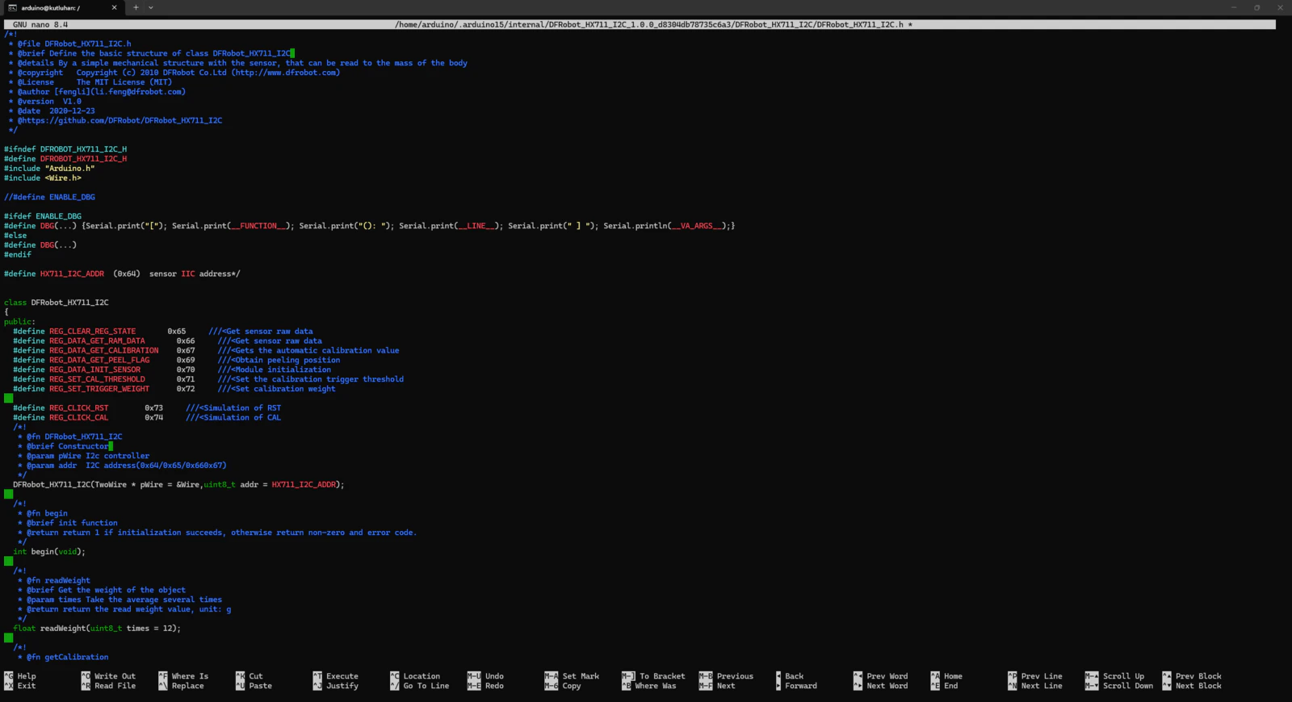Click the Undo shortcut label
Viewport: 1292px width, 702px height.
[x=494, y=676]
